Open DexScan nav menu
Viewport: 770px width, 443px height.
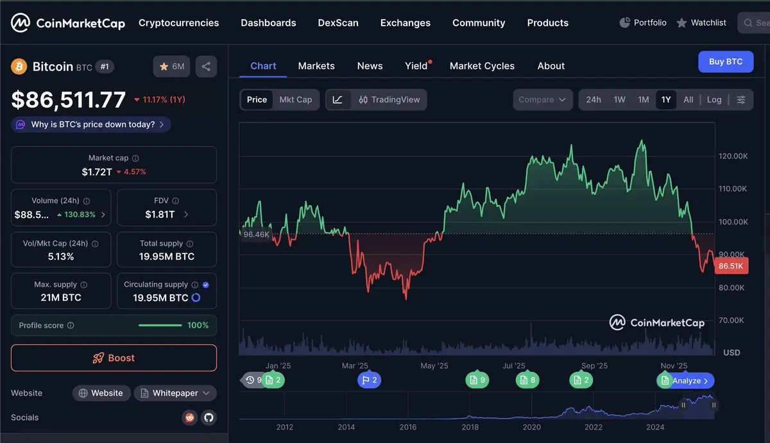coord(338,23)
